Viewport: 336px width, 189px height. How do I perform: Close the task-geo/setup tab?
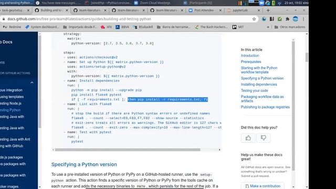click(x=28, y=10)
